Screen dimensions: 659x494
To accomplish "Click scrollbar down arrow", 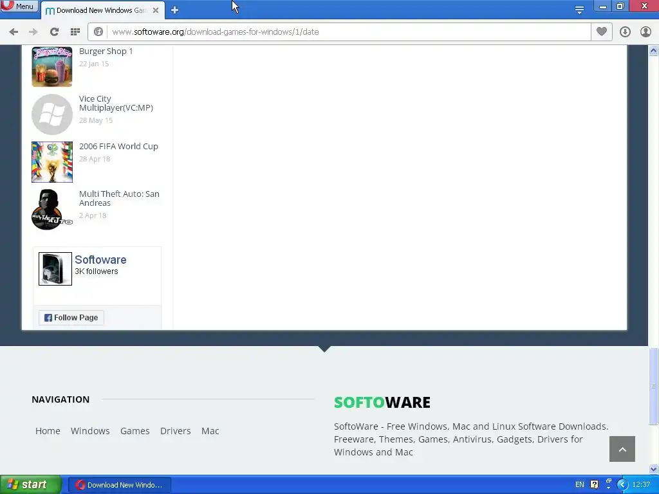I will tap(654, 469).
